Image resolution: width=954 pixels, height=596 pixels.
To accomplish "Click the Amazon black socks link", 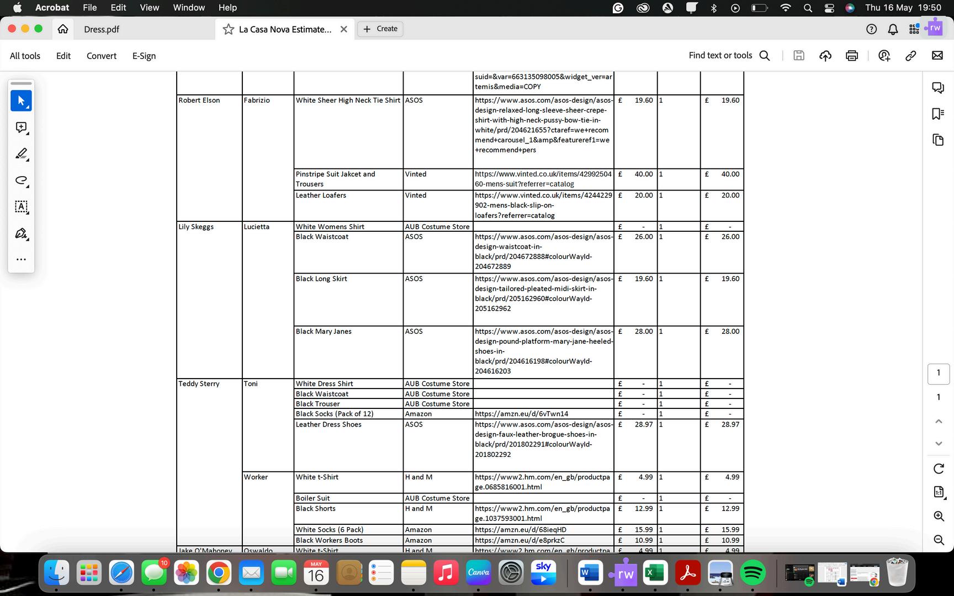I will pyautogui.click(x=521, y=414).
